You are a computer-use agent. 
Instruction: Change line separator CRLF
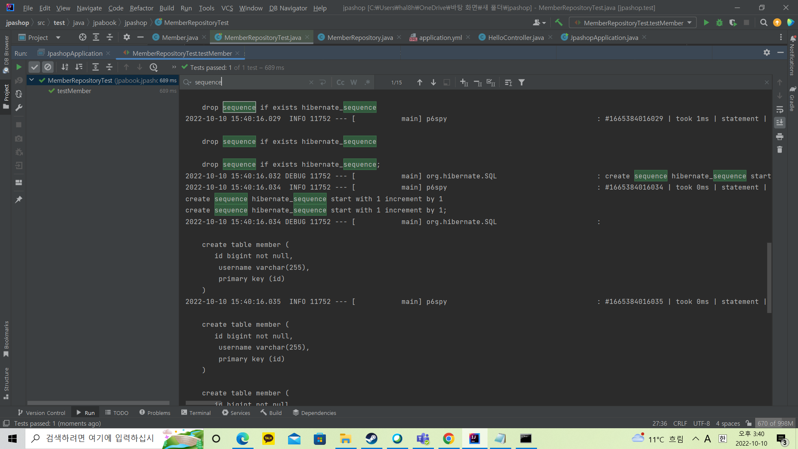pos(680,423)
